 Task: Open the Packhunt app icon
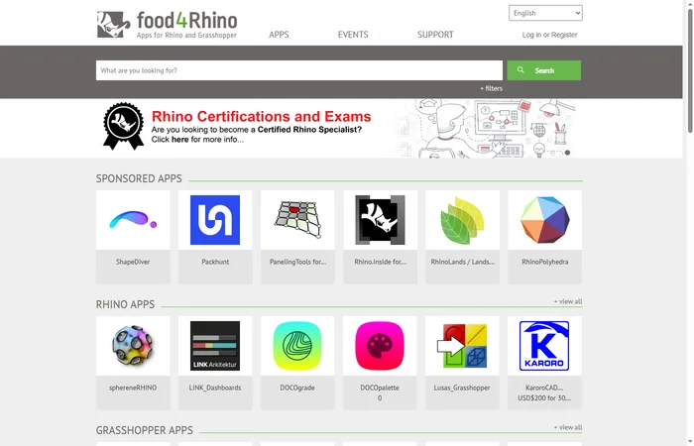215,220
